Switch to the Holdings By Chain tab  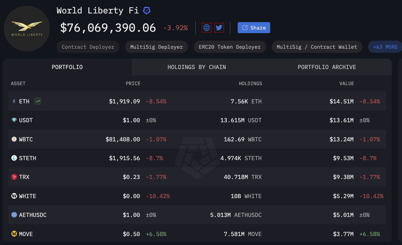point(197,67)
